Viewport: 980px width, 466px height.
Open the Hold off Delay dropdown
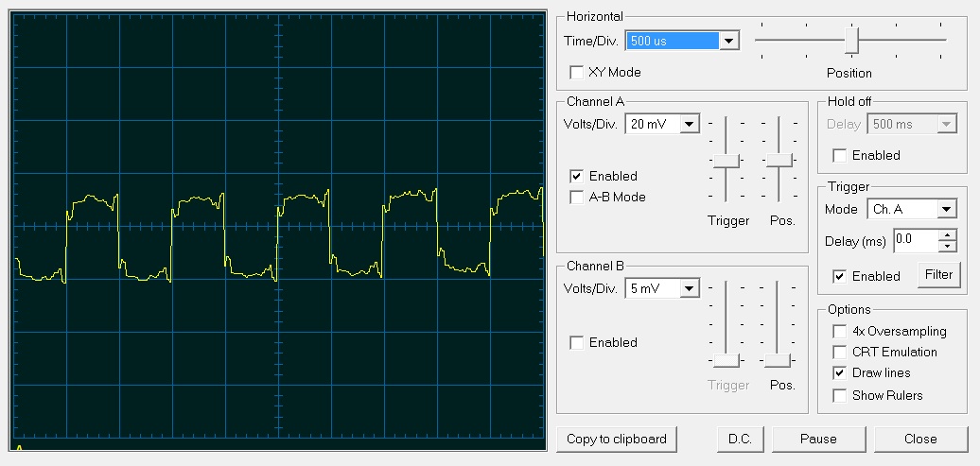(947, 124)
